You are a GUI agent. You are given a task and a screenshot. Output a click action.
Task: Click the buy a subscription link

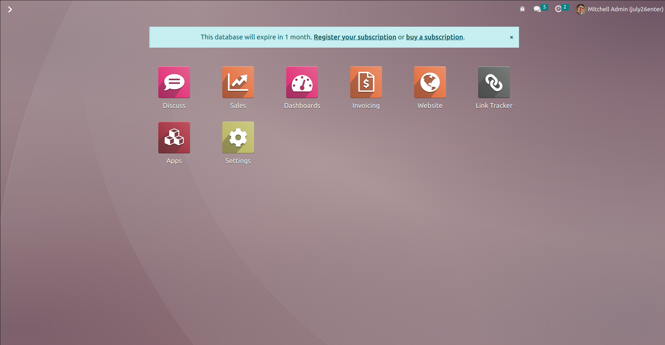[x=434, y=37]
